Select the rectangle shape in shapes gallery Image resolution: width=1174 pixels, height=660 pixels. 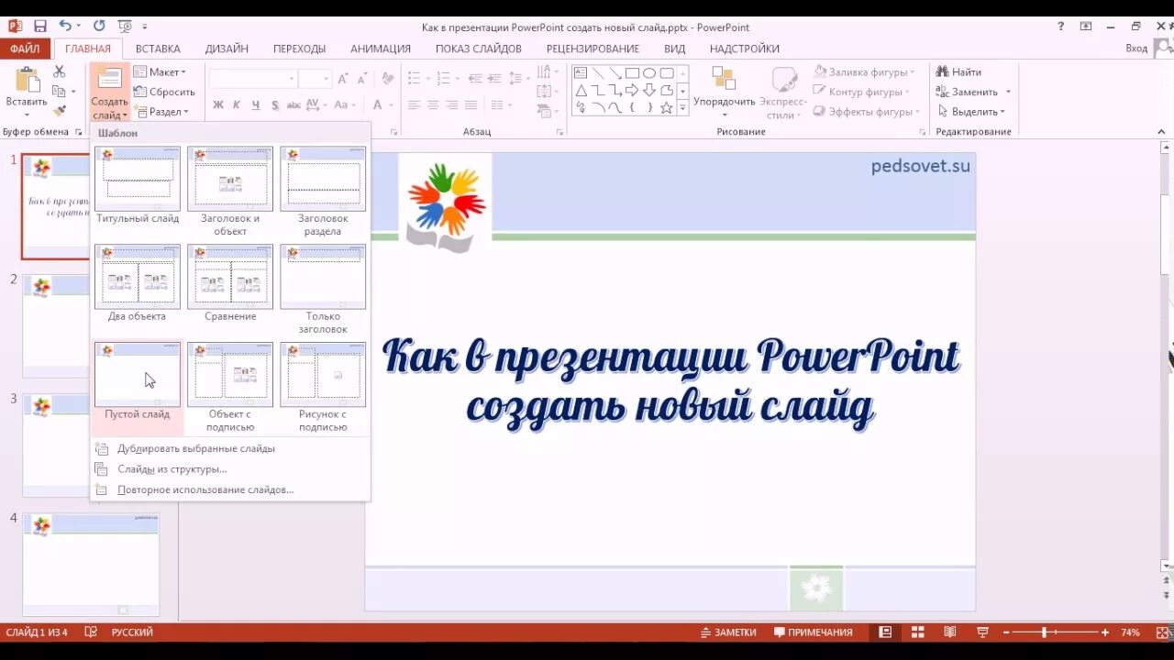[632, 73]
